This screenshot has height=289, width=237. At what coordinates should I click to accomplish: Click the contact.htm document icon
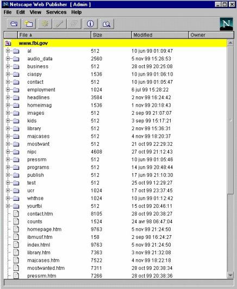click(x=16, y=213)
